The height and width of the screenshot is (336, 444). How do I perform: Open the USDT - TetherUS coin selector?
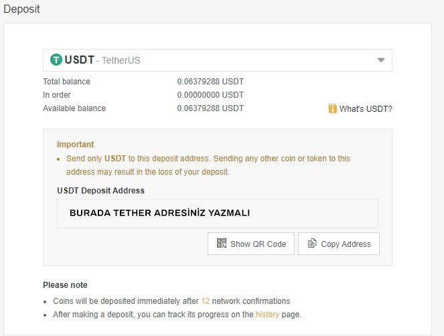(x=218, y=60)
